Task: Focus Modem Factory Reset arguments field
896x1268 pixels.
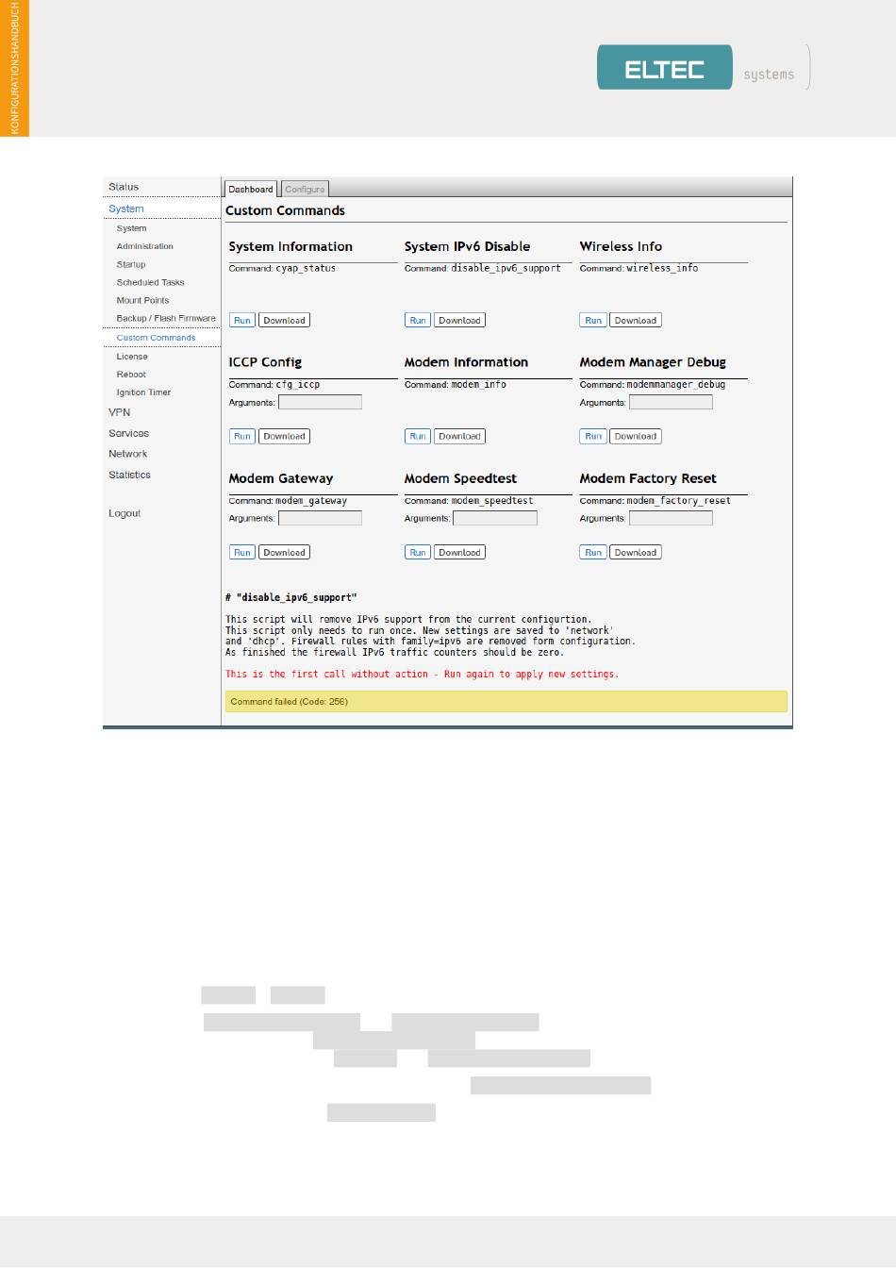Action: tap(671, 518)
